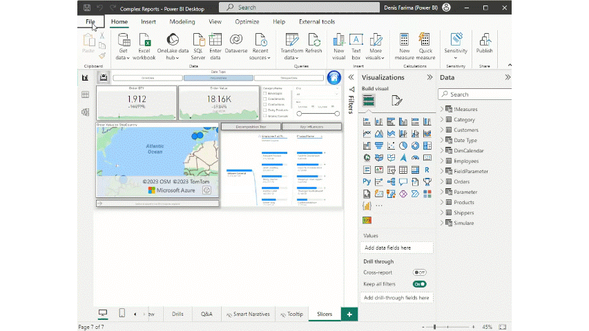This screenshot has height=331, width=589.
Task: Switch to the Q&A page tab
Action: click(206, 314)
